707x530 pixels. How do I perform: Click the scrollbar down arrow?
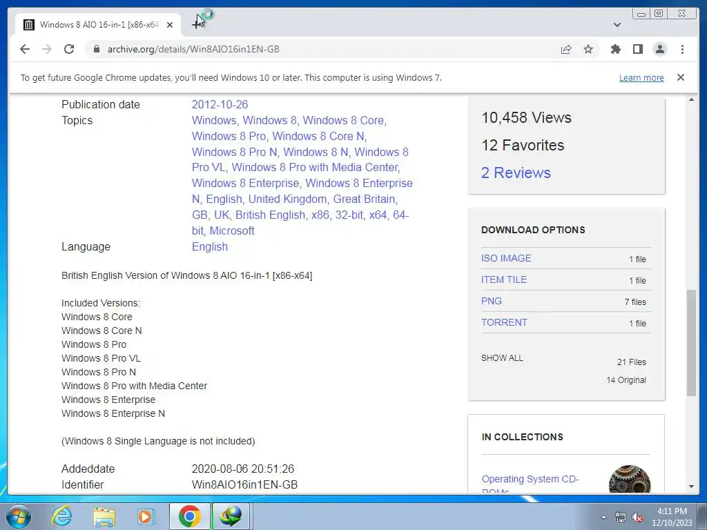pos(691,487)
